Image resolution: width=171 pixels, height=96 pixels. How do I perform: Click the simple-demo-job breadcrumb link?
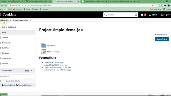point(20,20)
